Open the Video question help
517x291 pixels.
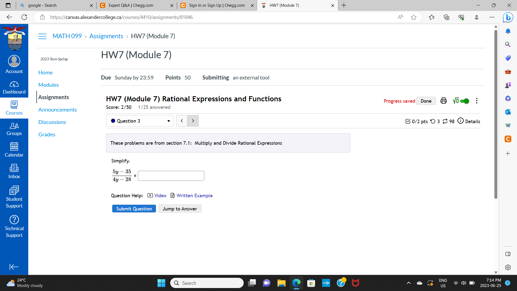160,195
